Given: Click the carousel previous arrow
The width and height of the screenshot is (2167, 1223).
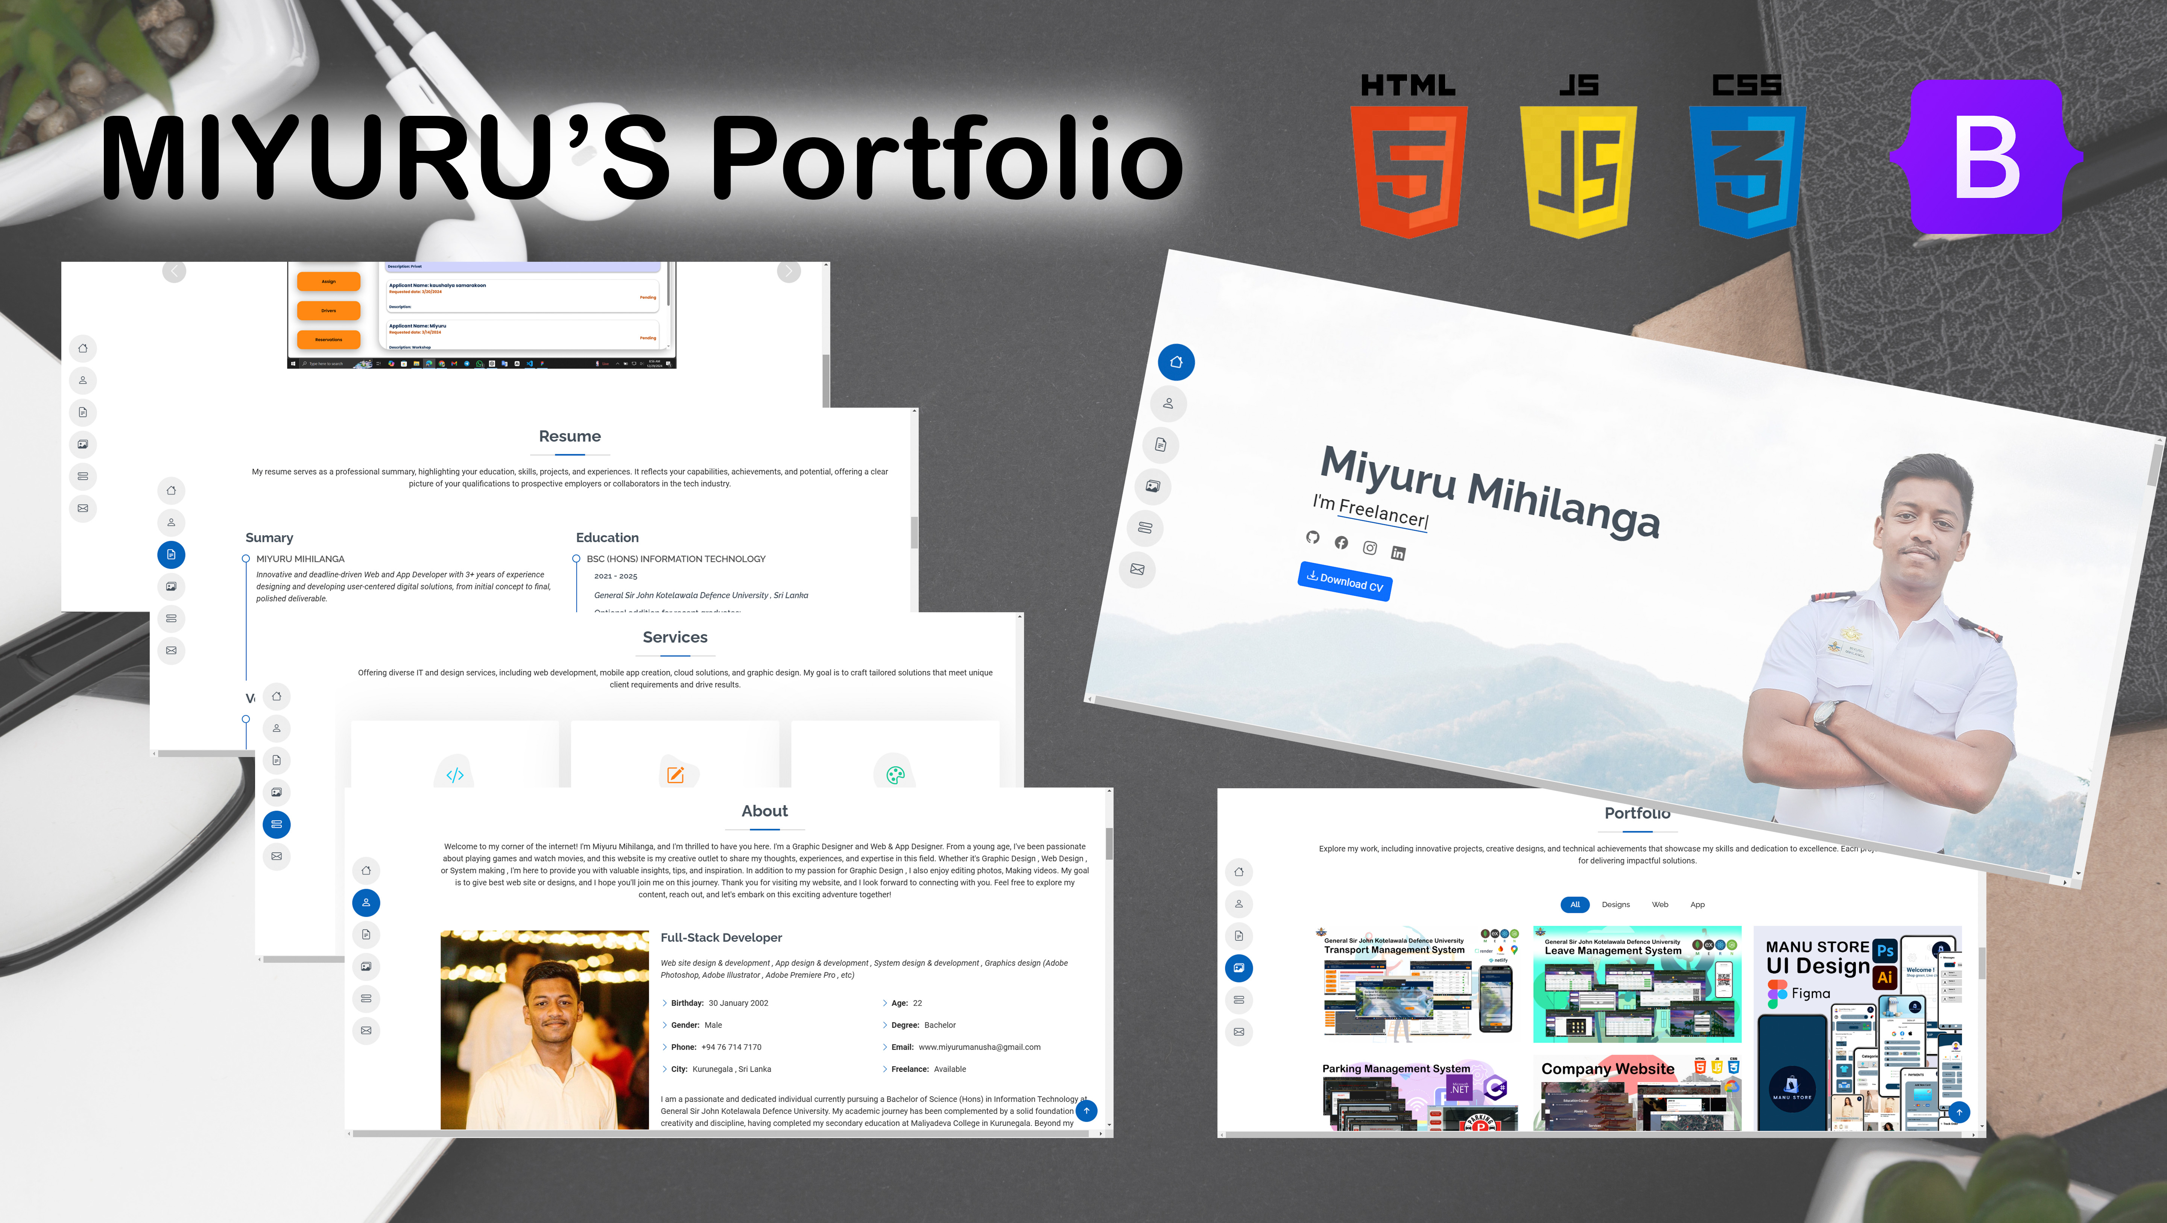Looking at the screenshot, I should 174,272.
